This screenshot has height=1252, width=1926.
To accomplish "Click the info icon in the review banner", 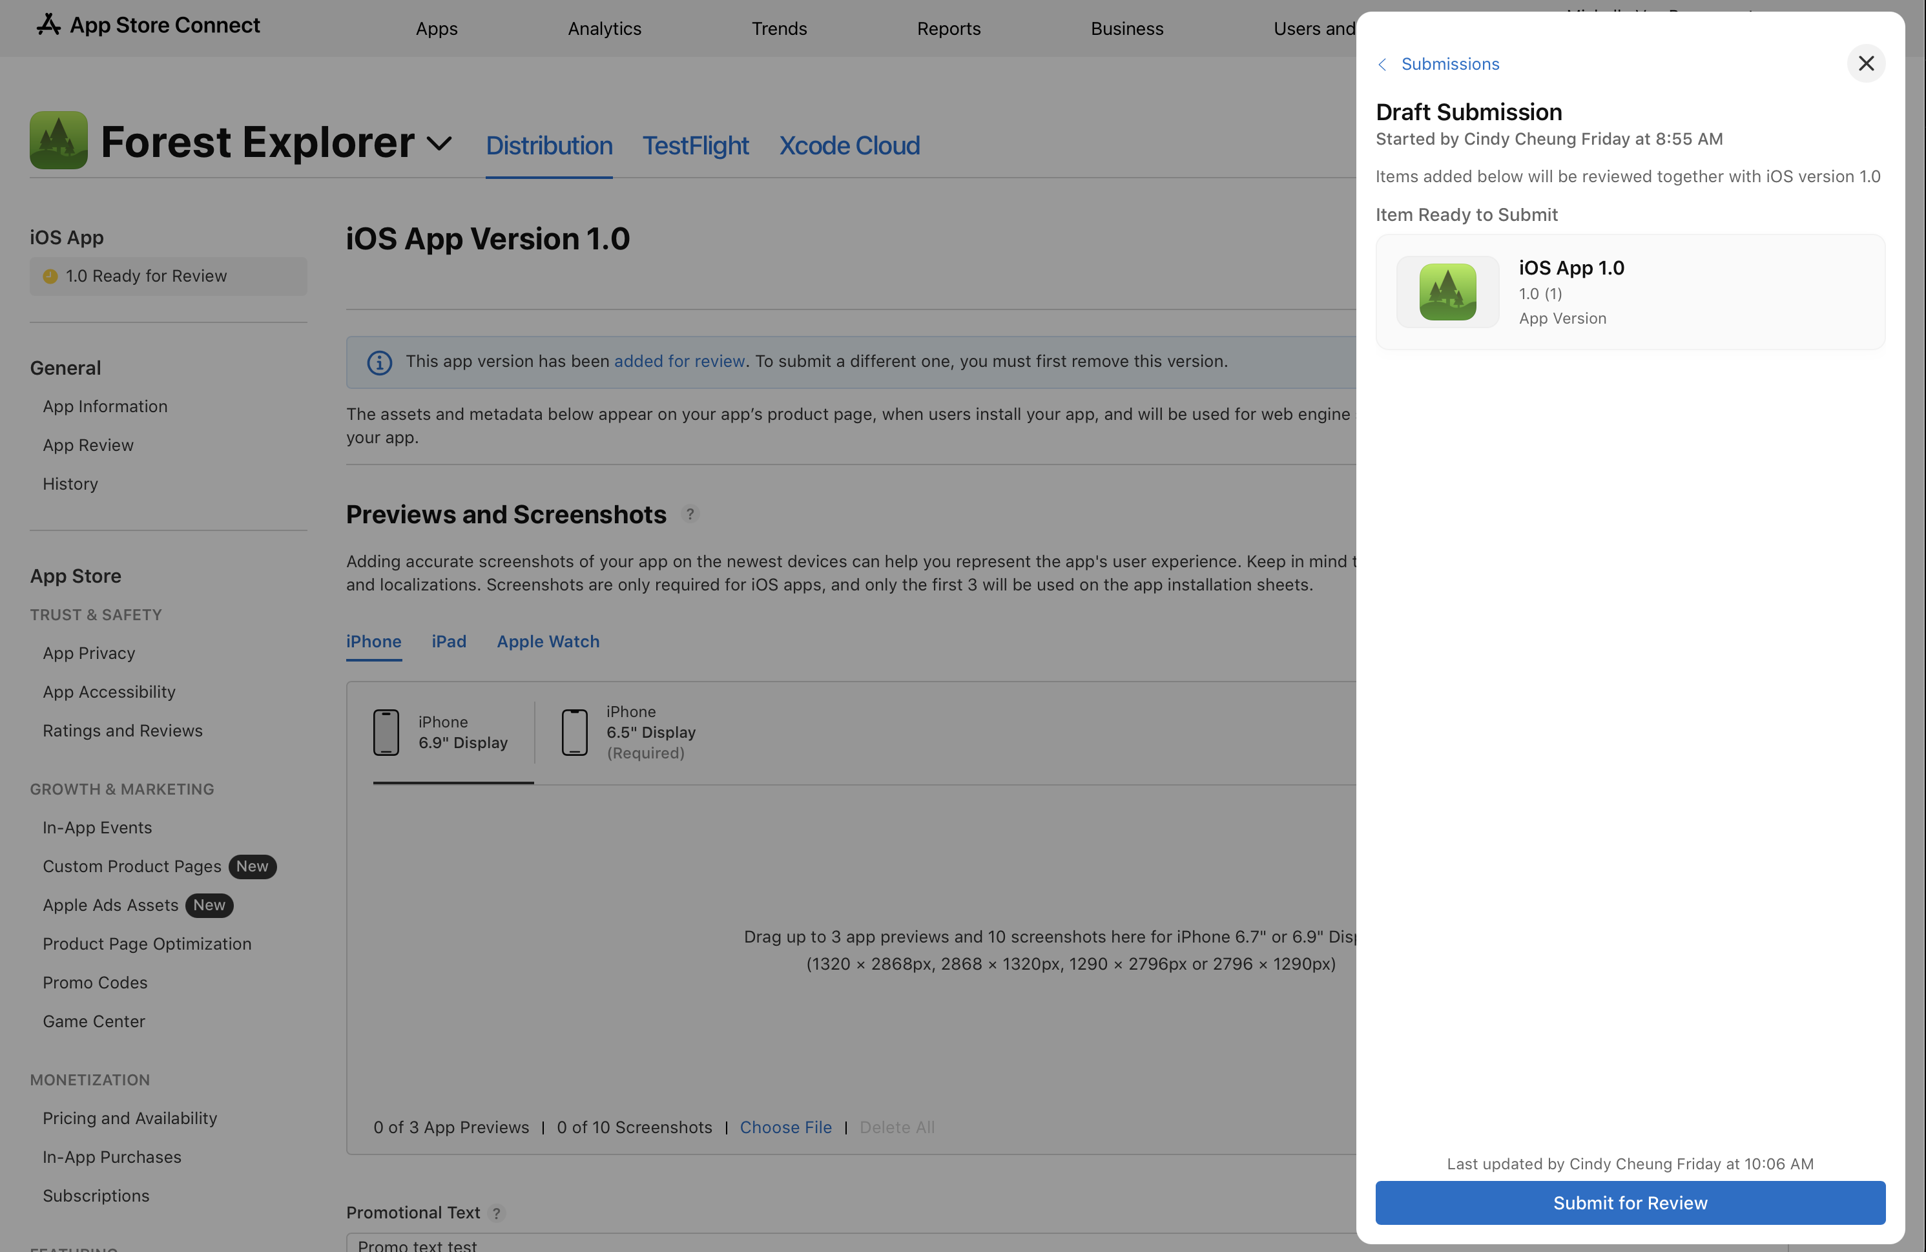I will pos(378,362).
